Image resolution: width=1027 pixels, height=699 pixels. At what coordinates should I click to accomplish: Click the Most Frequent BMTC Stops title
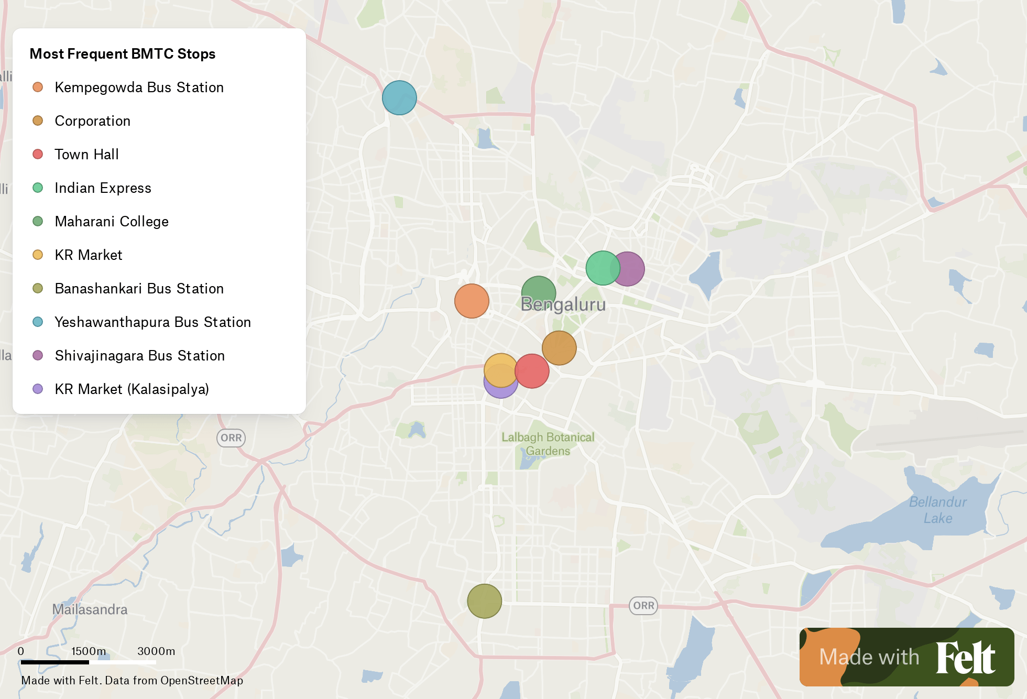[x=122, y=54]
